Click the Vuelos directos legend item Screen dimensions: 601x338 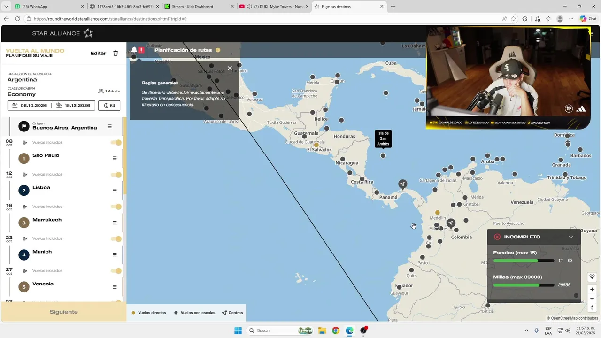149,313
